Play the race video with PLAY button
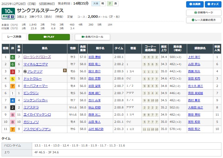This screenshot has width=223, height=158. [49, 37]
